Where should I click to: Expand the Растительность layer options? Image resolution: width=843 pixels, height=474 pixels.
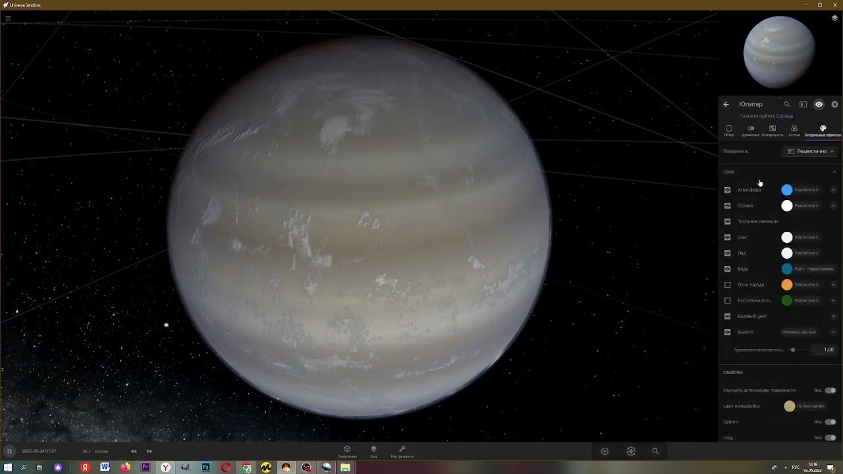[833, 300]
